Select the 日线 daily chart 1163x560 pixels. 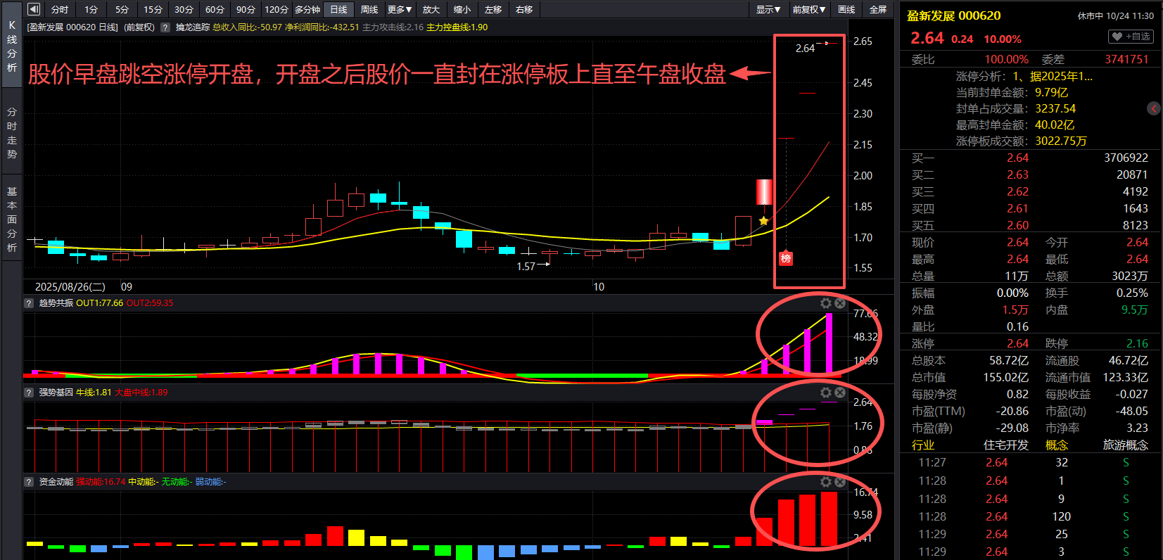click(x=338, y=9)
